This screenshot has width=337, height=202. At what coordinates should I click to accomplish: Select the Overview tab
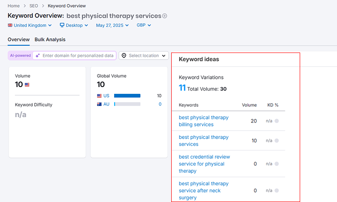click(x=19, y=40)
